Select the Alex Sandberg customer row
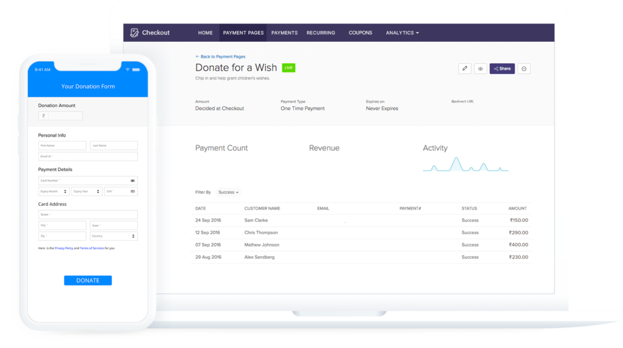Viewport: 623px width, 348px height. 361,257
